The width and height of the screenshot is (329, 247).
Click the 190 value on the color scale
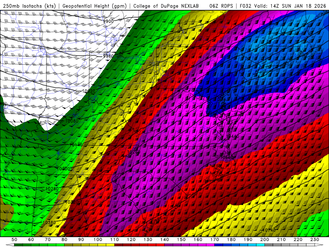pos(248,240)
